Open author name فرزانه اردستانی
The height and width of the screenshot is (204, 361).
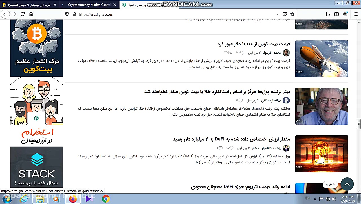tap(271, 101)
